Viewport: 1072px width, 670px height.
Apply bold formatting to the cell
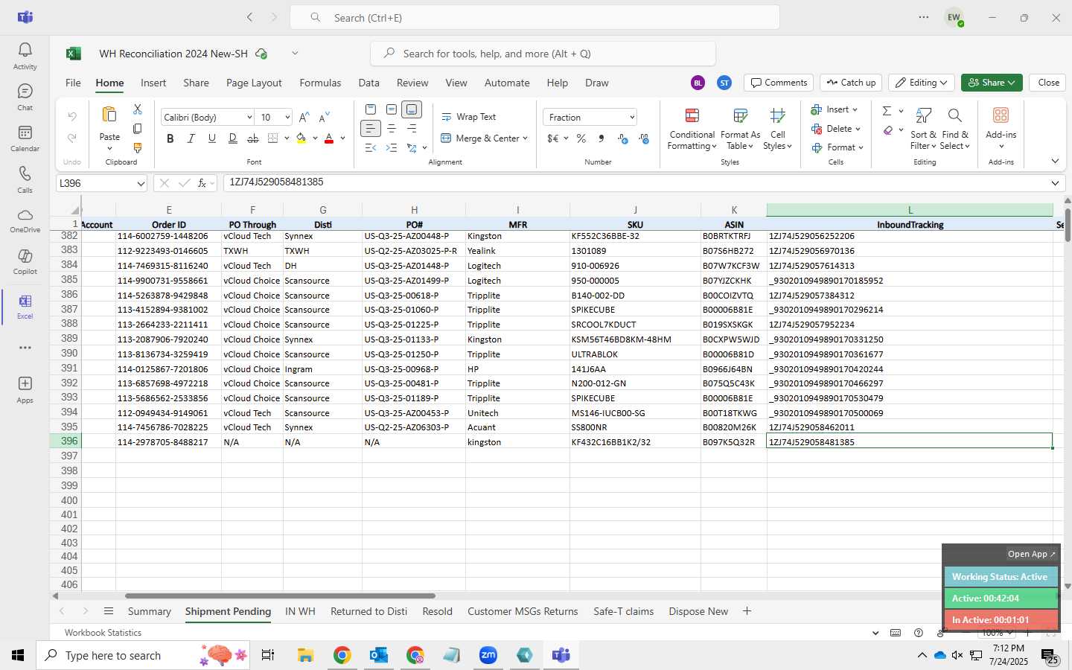(x=170, y=138)
